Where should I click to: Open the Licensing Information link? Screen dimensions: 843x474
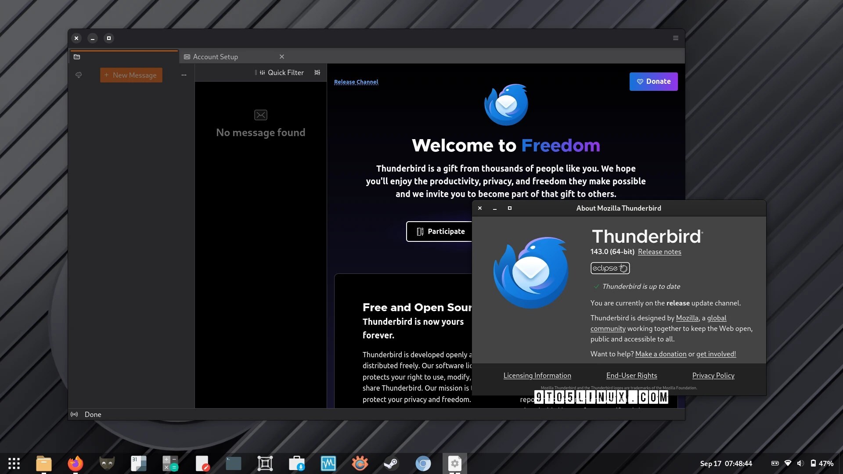point(537,376)
